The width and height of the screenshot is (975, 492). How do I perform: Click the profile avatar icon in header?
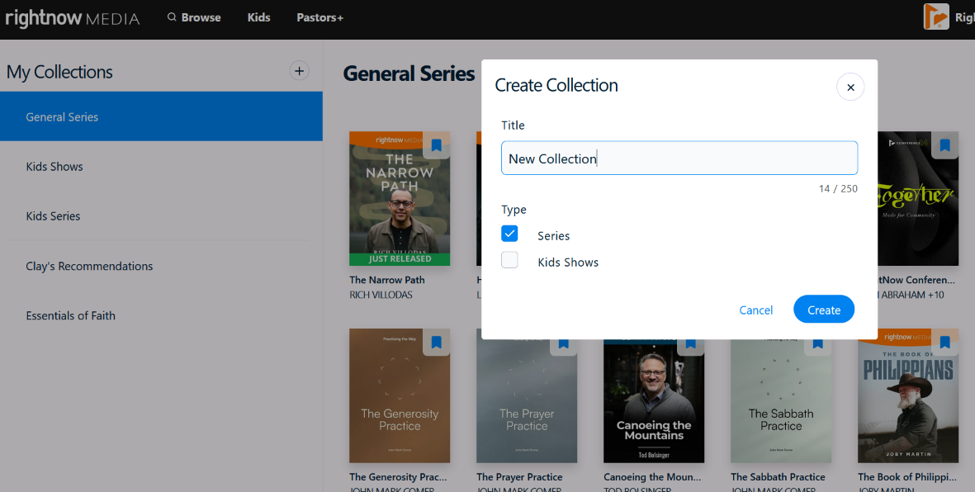pos(936,17)
